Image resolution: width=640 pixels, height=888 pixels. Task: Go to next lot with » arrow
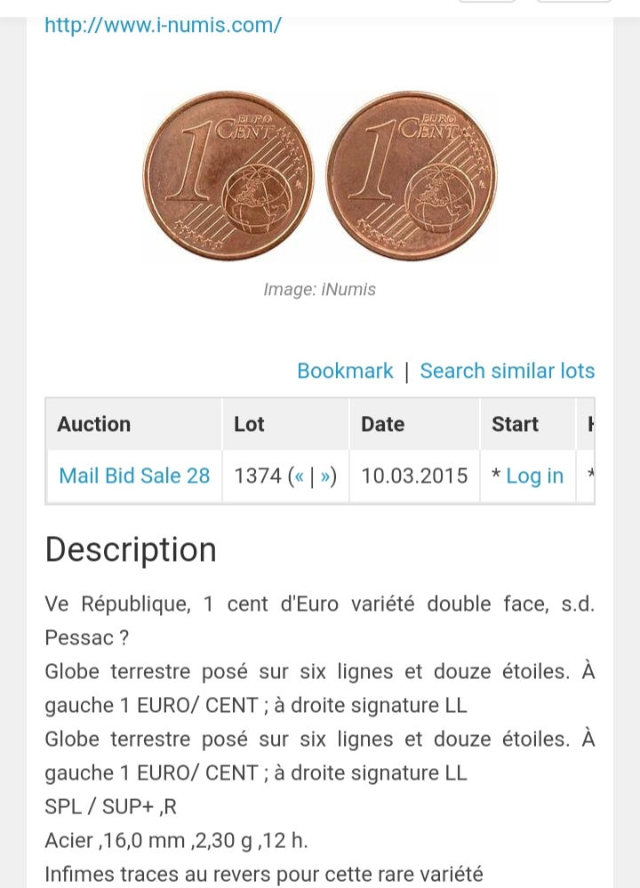tap(325, 476)
